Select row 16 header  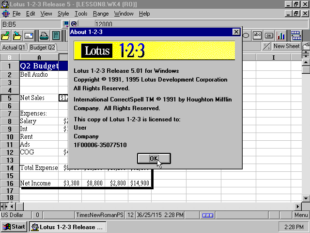pos(10,183)
